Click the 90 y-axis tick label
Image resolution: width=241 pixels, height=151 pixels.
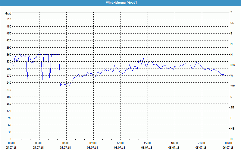click(x=9, y=118)
